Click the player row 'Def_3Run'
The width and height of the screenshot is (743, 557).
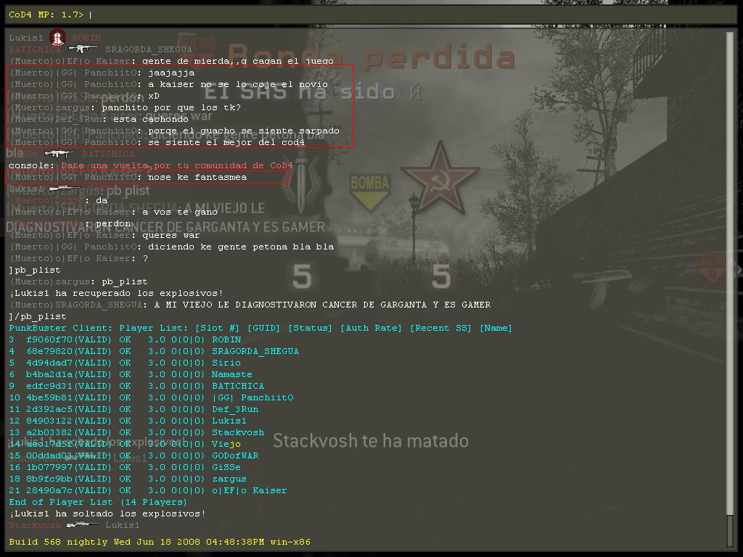[x=134, y=409]
